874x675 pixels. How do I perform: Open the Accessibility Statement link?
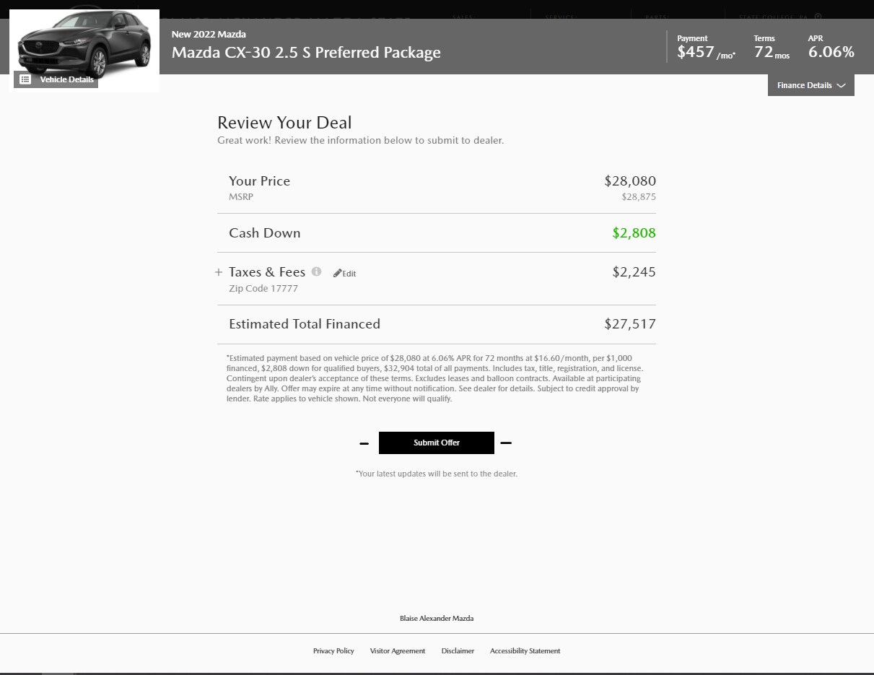[x=525, y=650]
